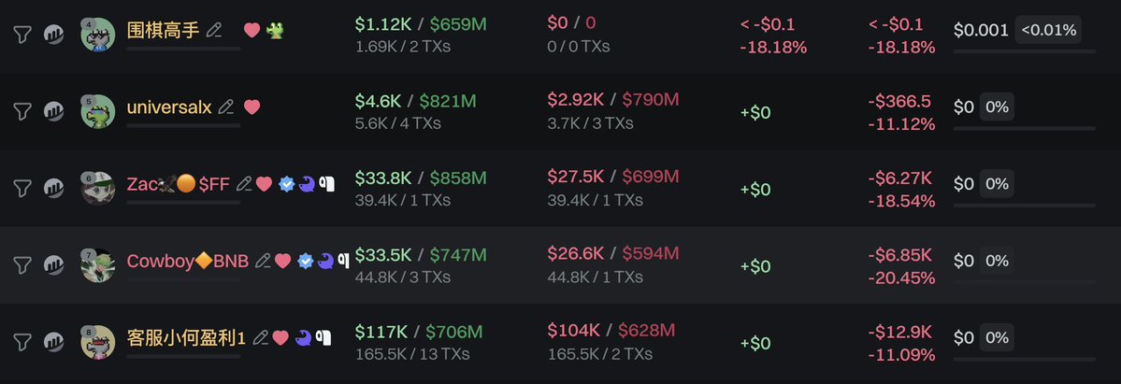Click the filter funnel for Zac $FF row
The height and width of the screenshot is (384, 1121).
[22, 188]
